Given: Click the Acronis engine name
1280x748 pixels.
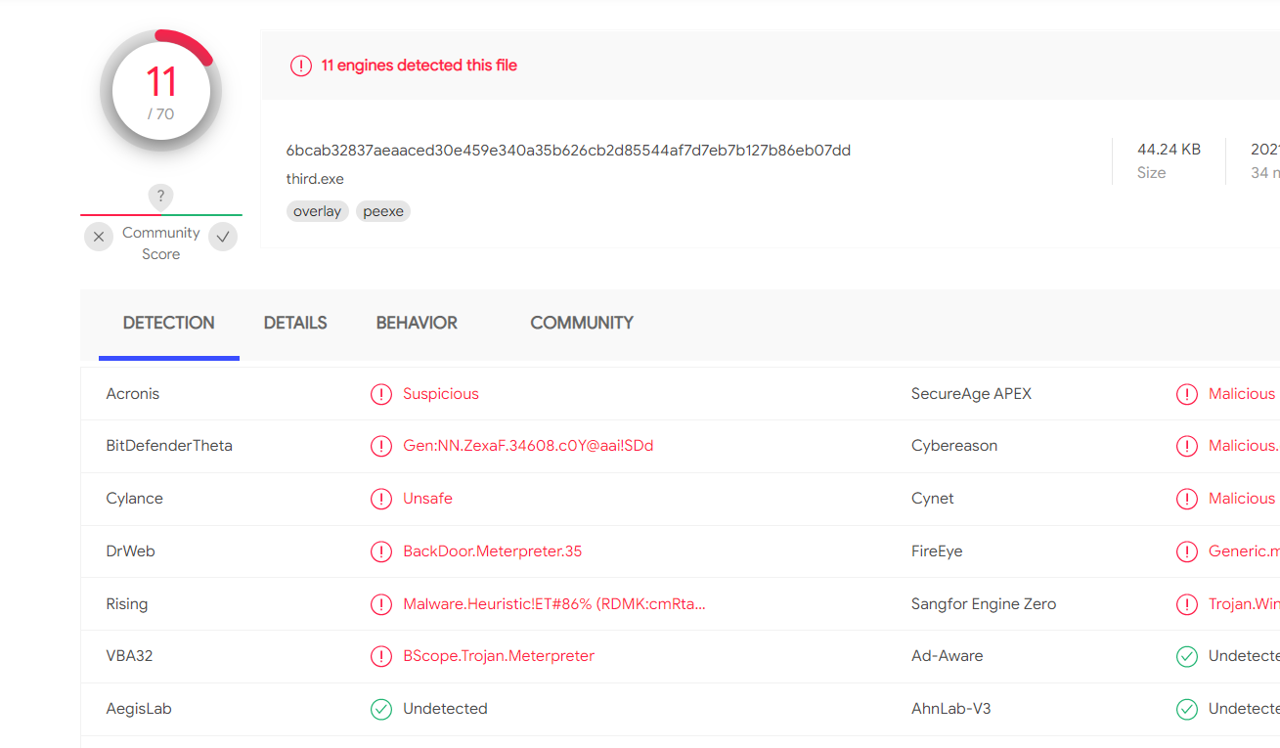Looking at the screenshot, I should 133,394.
